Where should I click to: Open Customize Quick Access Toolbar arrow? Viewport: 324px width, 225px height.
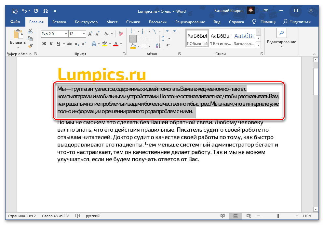point(55,11)
